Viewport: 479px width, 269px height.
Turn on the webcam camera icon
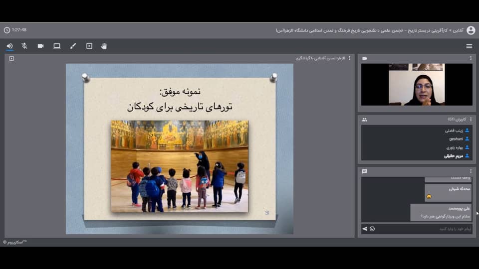40,46
